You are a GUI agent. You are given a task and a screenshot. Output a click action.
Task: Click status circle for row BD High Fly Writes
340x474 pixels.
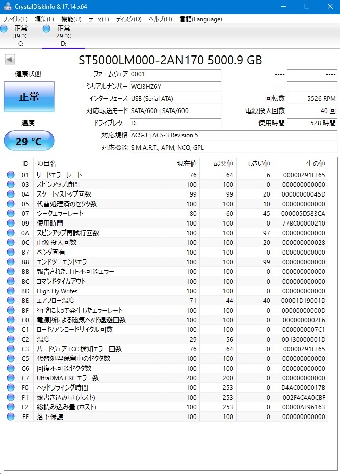point(11,291)
